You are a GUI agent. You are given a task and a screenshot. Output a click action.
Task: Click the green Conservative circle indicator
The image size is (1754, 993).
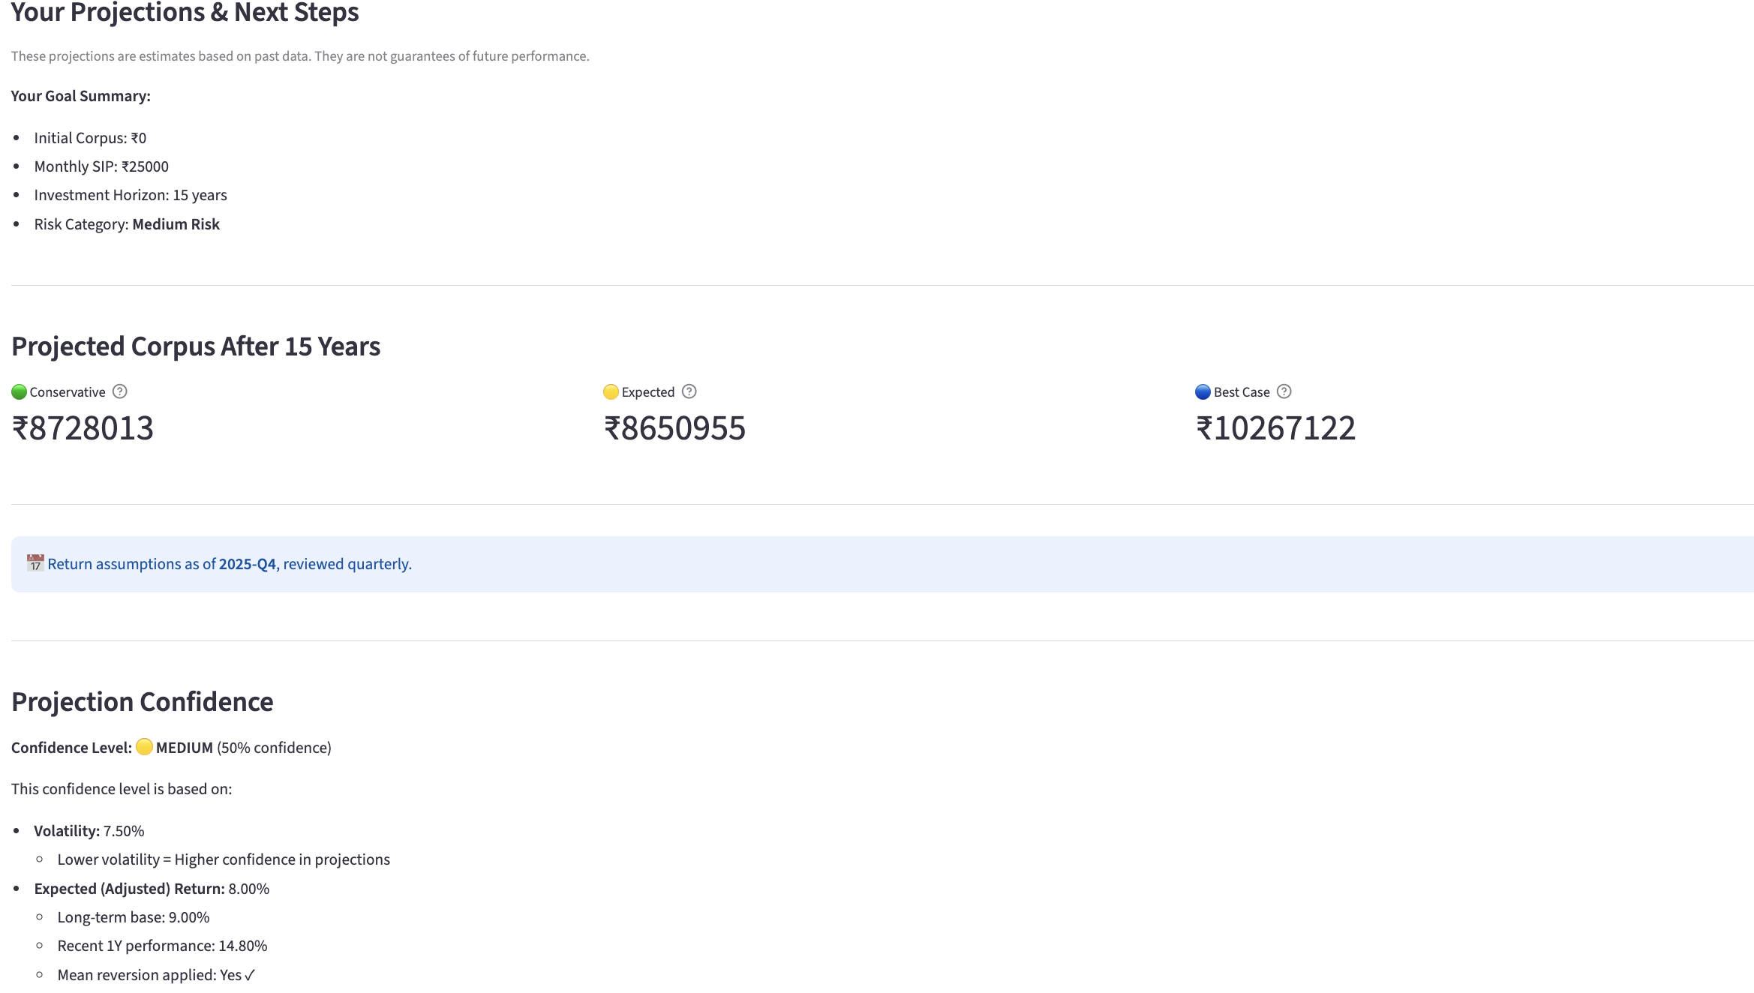pyautogui.click(x=20, y=392)
